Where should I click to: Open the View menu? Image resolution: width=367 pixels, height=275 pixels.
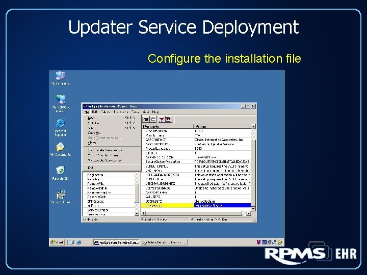click(x=146, y=112)
